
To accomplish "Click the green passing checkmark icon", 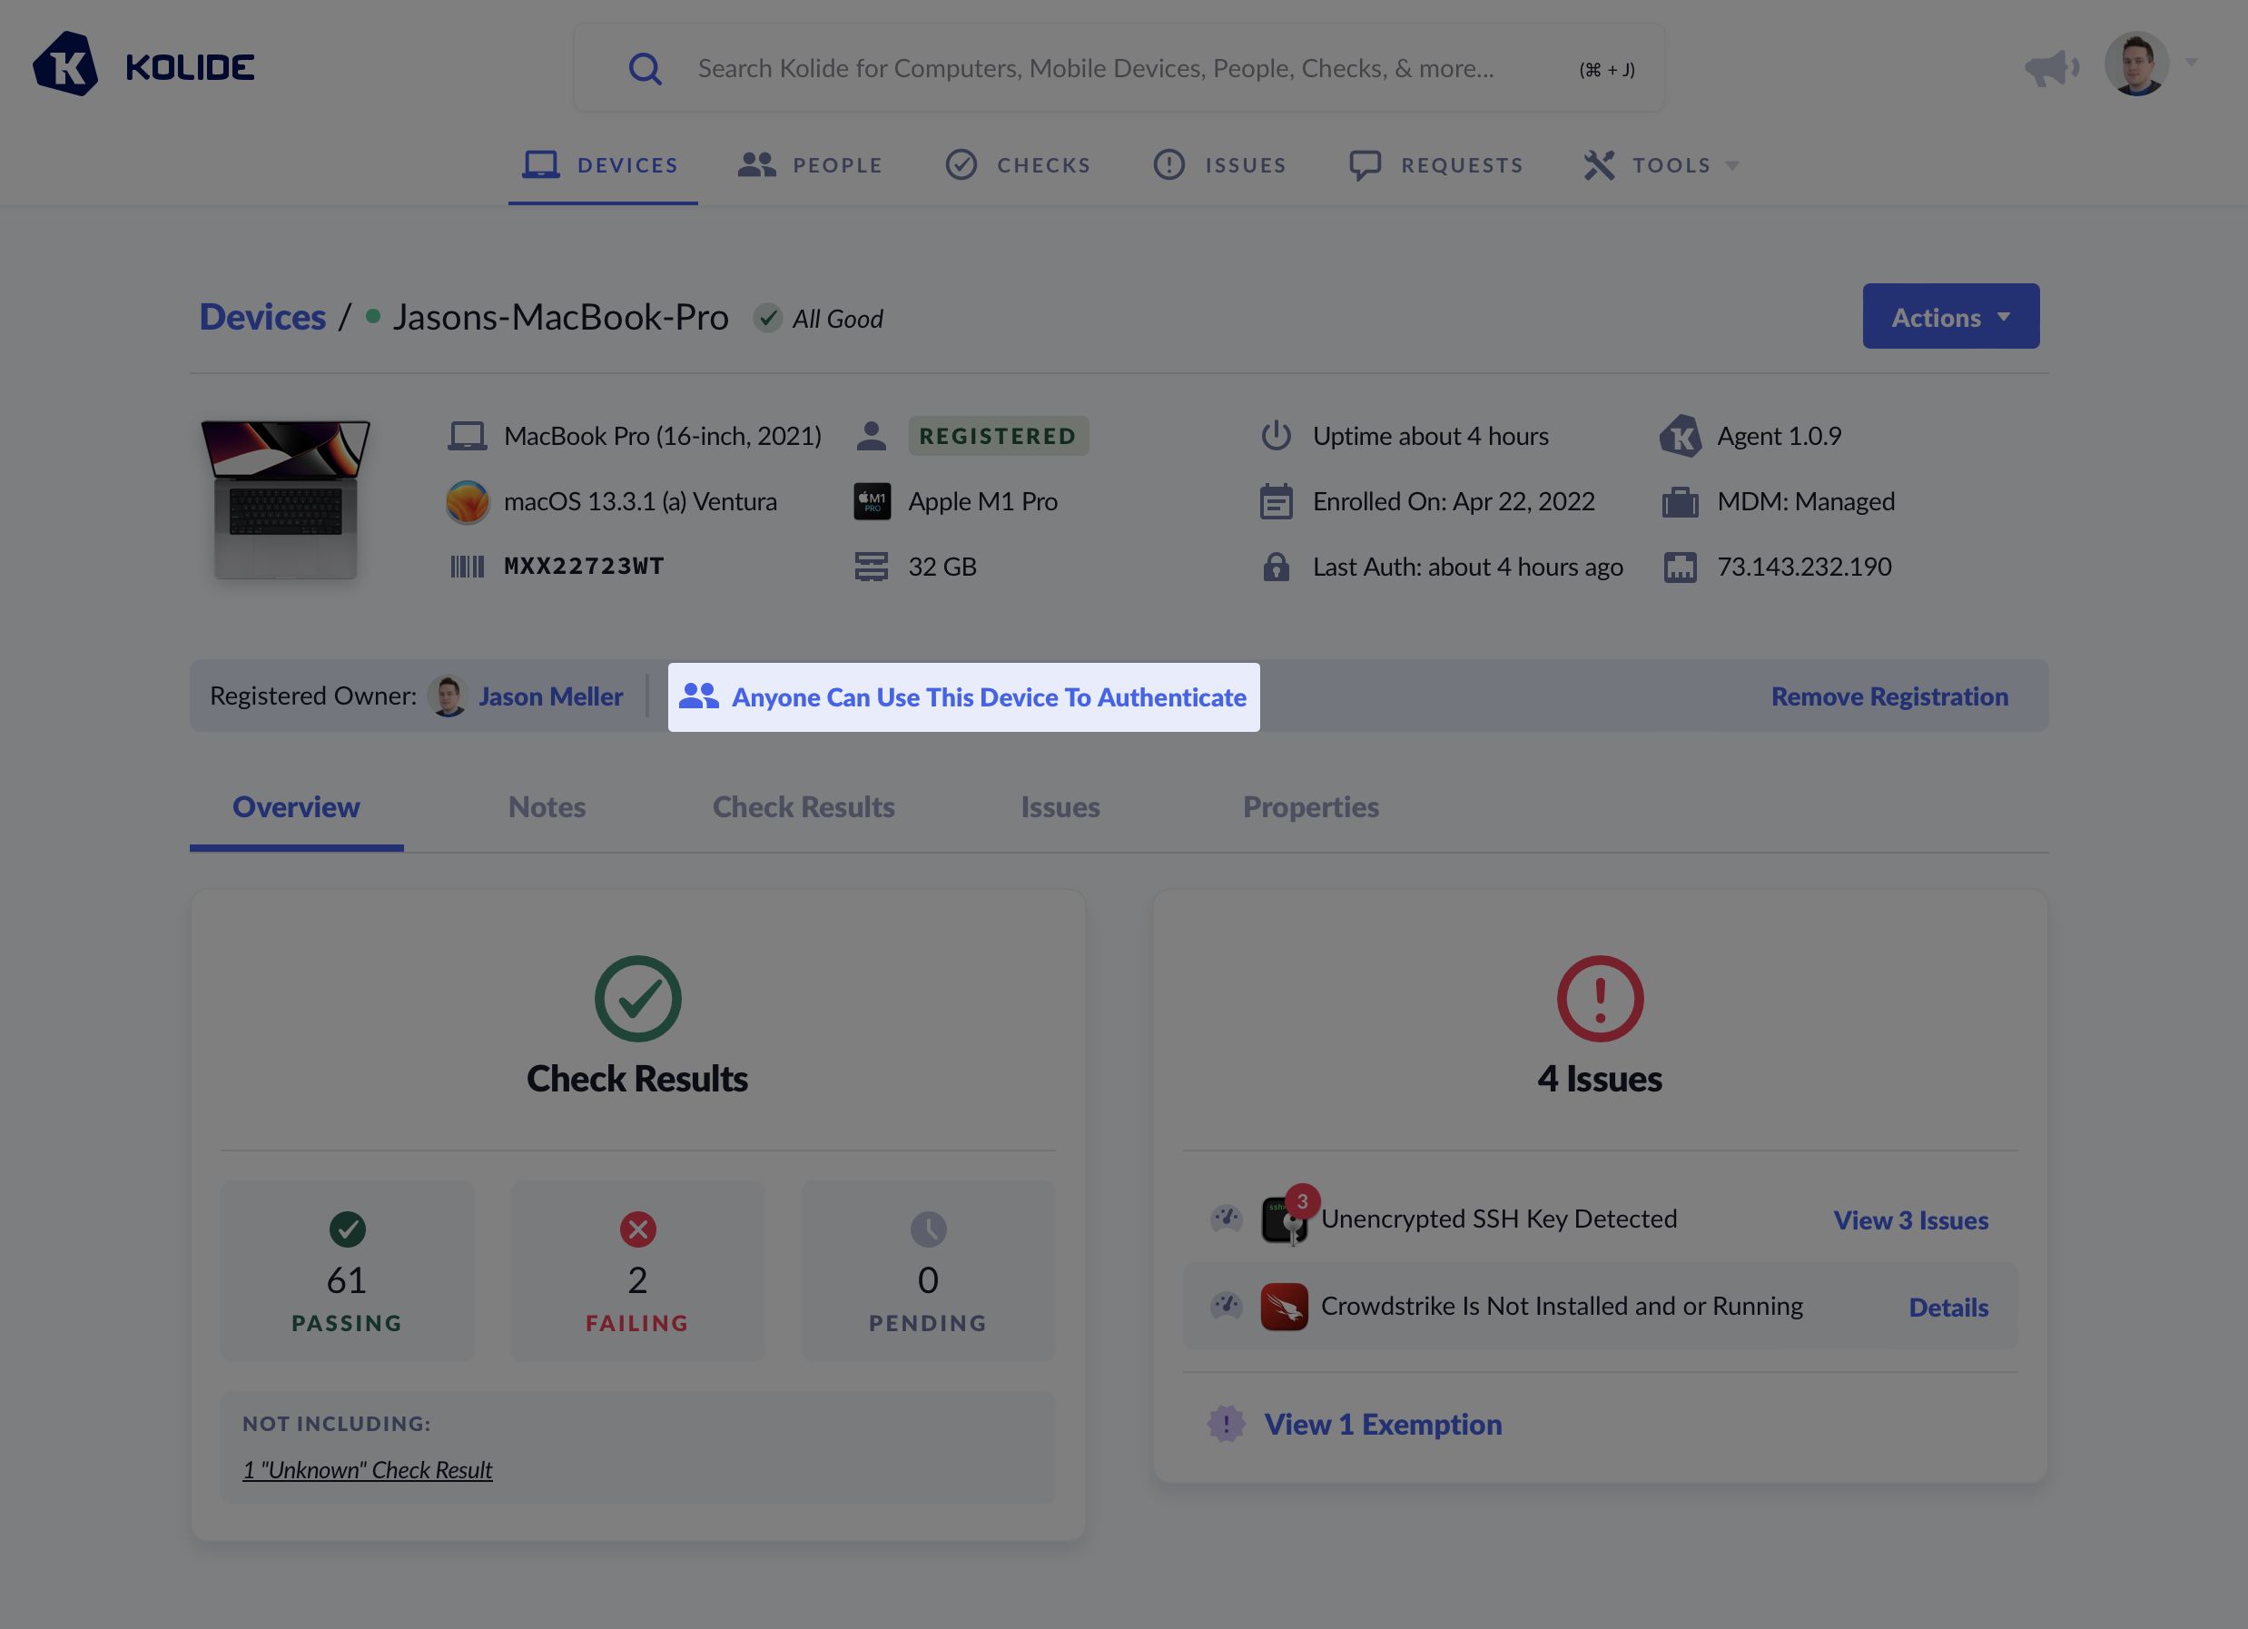I will (347, 1229).
